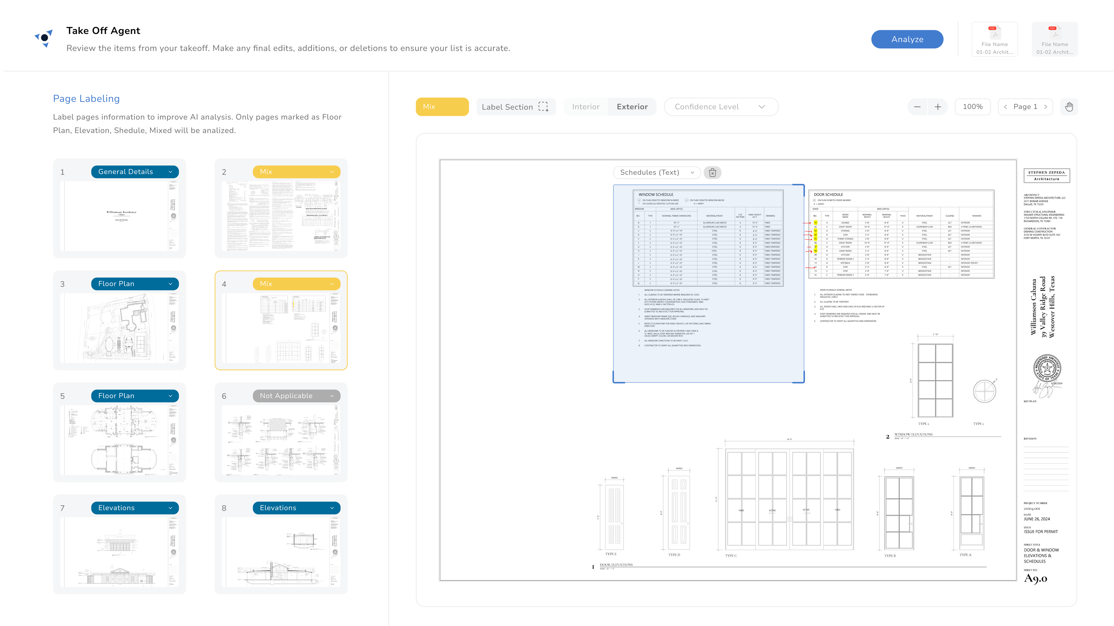1114x626 pixels.
Task: Click the zoom in plus icon
Action: (x=938, y=107)
